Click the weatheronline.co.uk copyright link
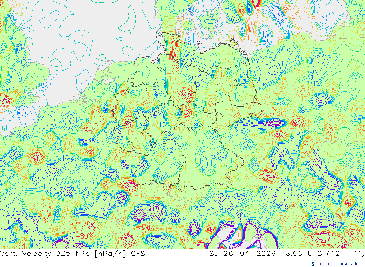The image size is (365, 267). click(334, 264)
